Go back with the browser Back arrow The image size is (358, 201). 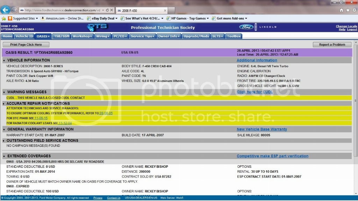pyautogui.click(x=5, y=10)
